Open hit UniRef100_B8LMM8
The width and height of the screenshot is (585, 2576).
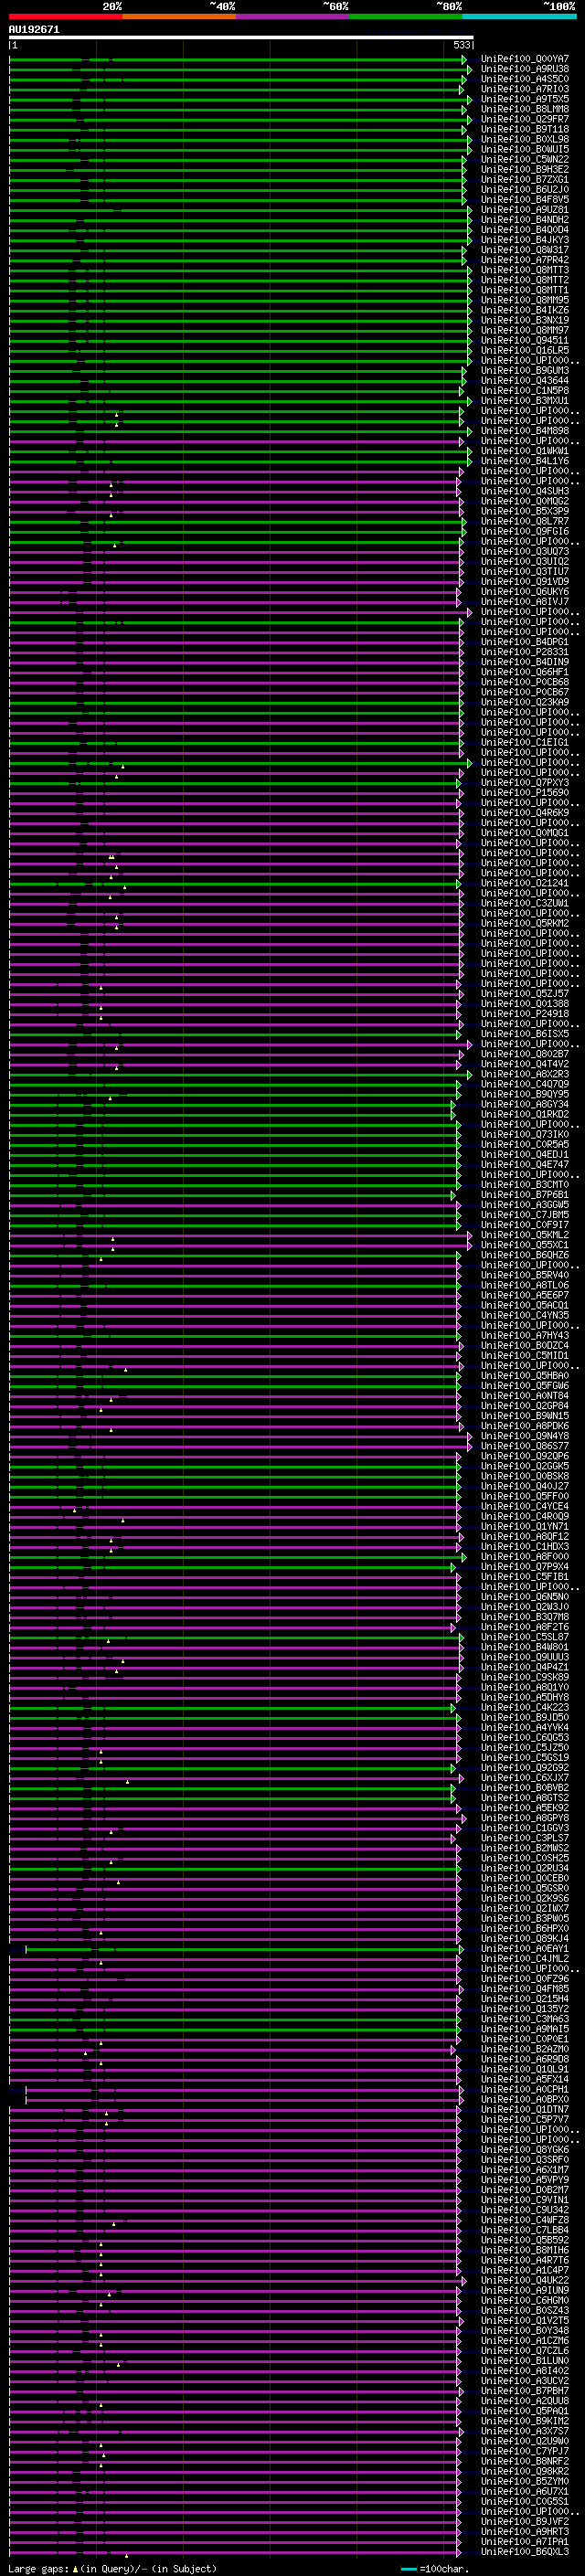(x=525, y=109)
